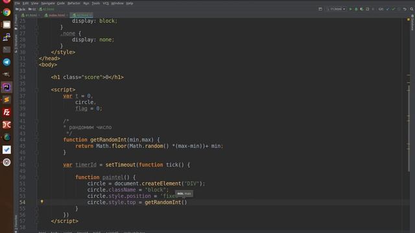Click 'display: none;' on line 28
Screen dimensions: 415x233
(93, 39)
